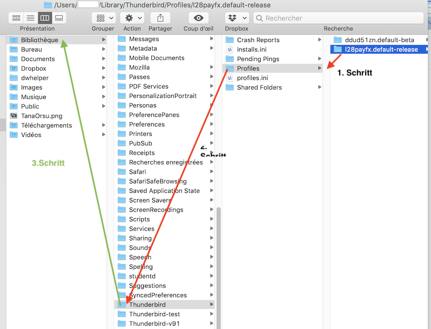This screenshot has width=431, height=329.
Task: Select the Dropbox folder icon in home
Action: 14,69
